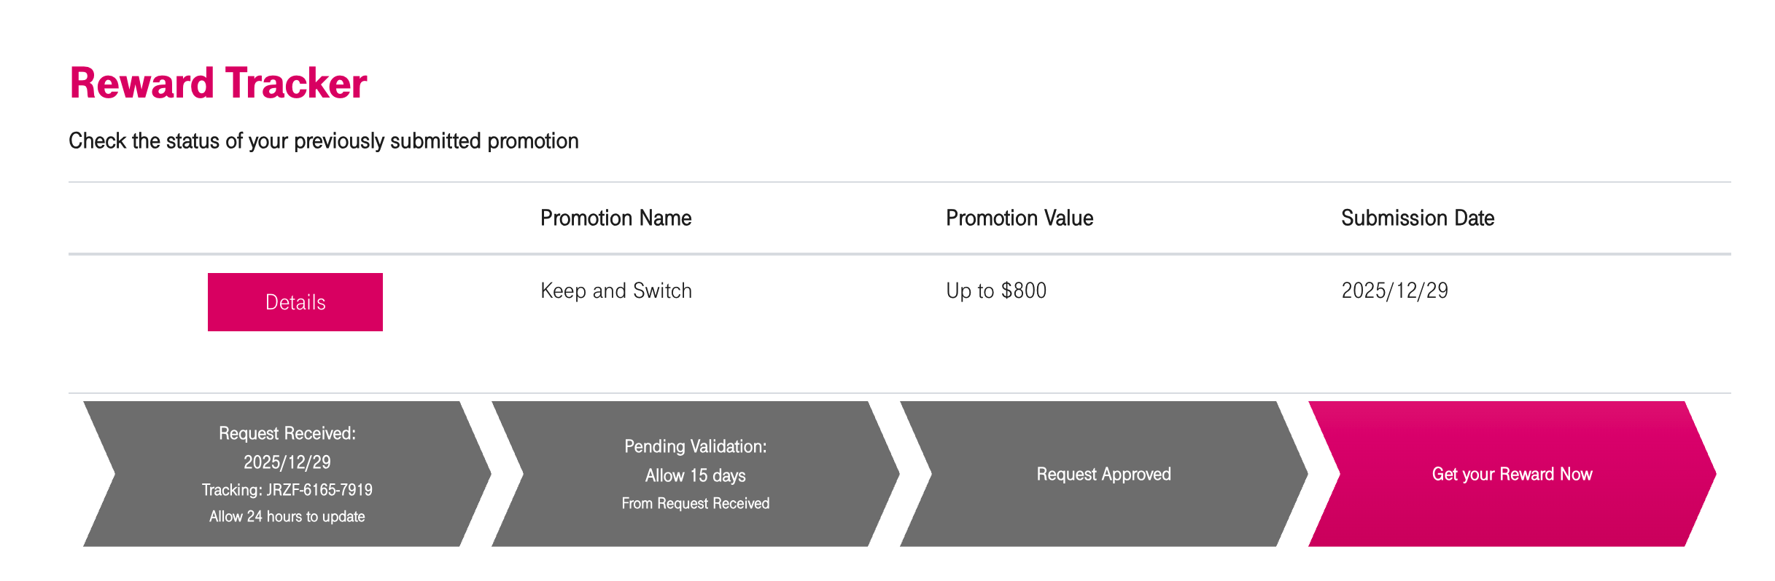Click the 'Allow 24 hours to update' note

tap(287, 516)
